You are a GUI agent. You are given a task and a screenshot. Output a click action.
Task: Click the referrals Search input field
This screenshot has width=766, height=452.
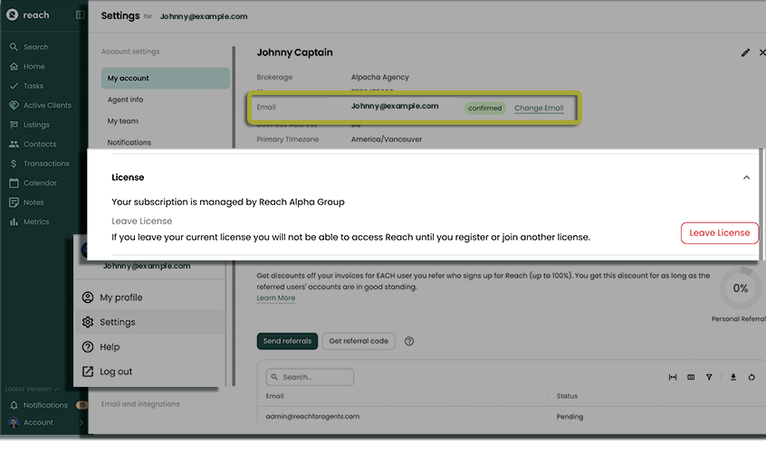pyautogui.click(x=310, y=377)
